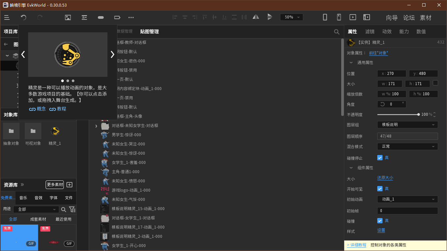Click the undo icon
Image resolution: width=447 pixels, height=251 pixels.
23,17
